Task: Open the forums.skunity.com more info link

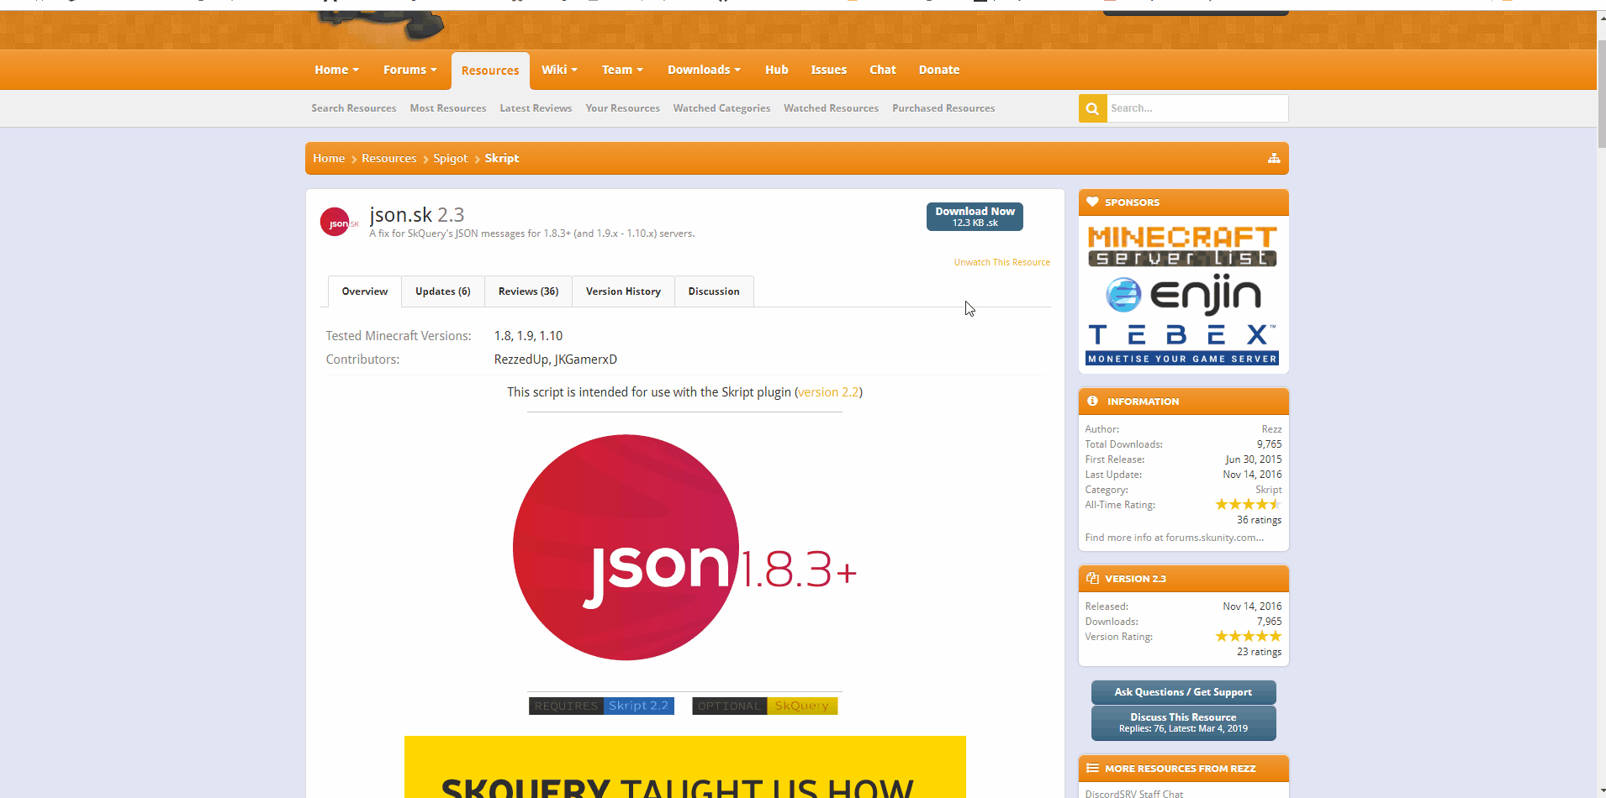Action: [x=1174, y=538]
